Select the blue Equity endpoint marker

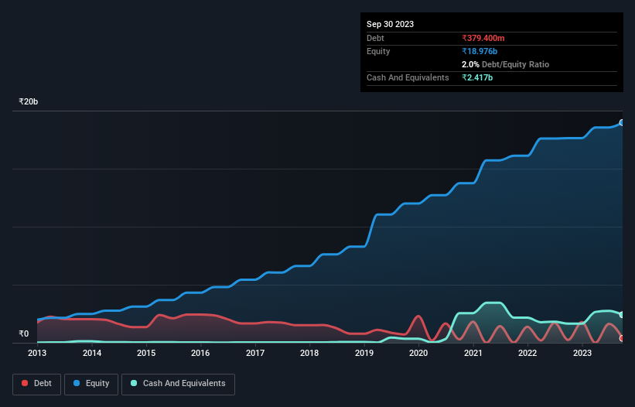point(622,123)
